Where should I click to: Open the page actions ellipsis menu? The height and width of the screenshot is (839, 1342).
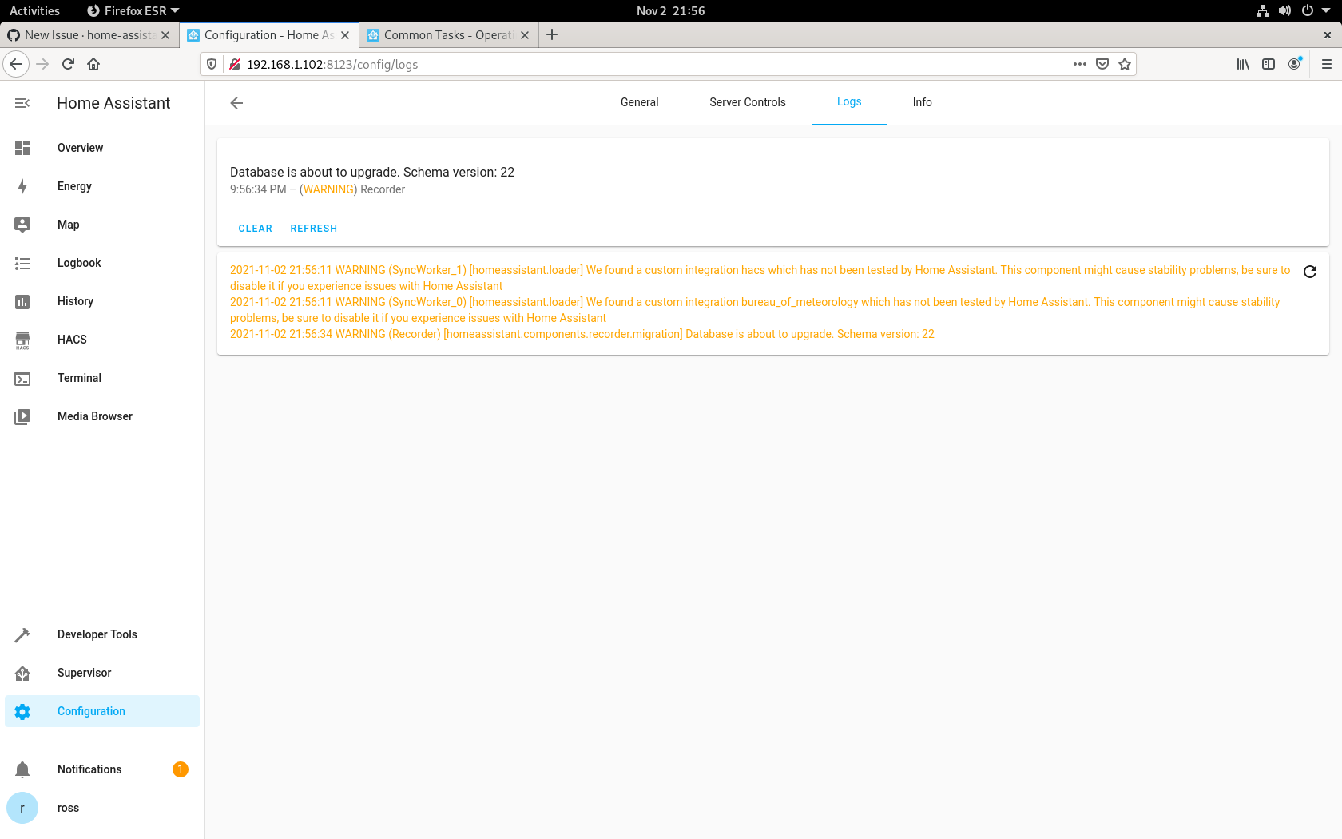[1079, 64]
